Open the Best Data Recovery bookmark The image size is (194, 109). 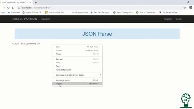[100, 12]
